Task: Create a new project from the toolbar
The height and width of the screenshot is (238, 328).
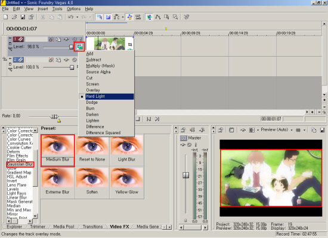Action: coord(5,17)
